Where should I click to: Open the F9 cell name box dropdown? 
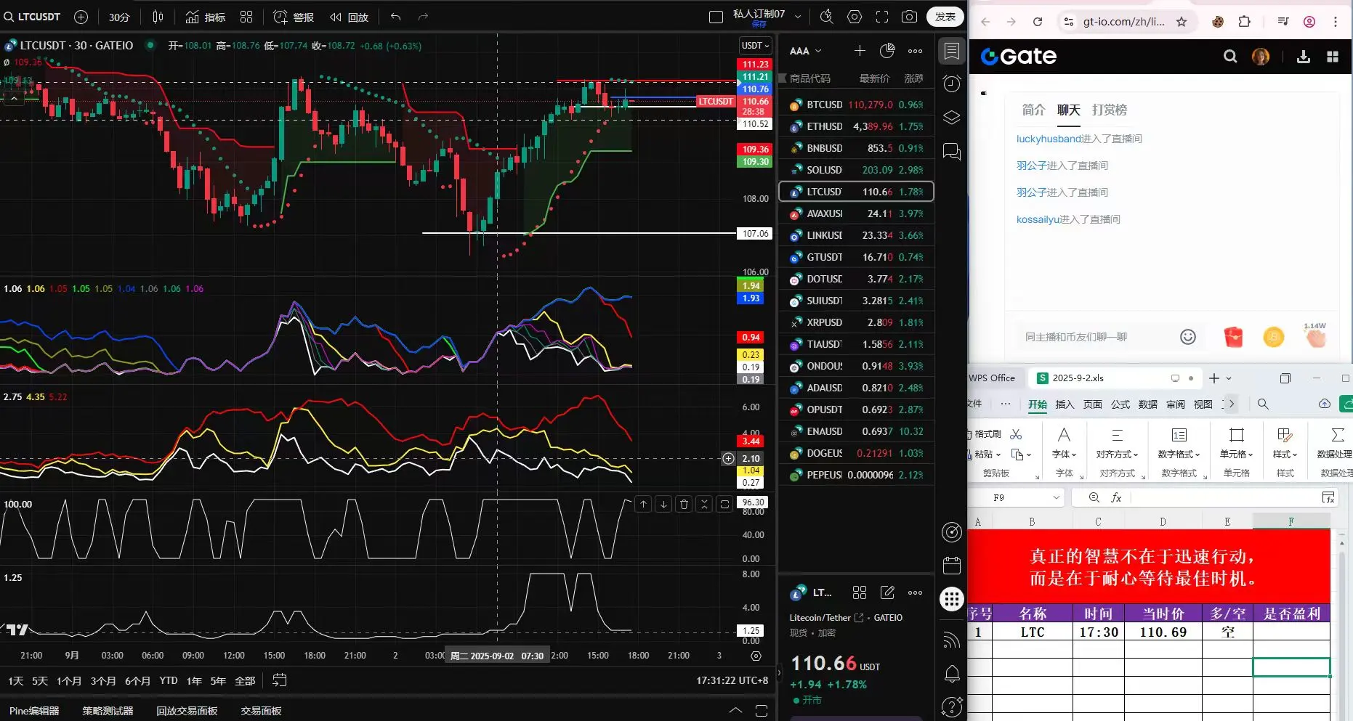[x=1056, y=497]
